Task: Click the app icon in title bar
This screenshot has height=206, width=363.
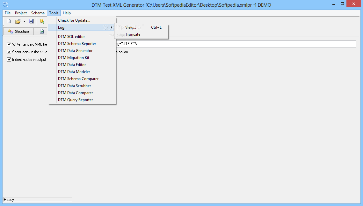Action: point(6,5)
